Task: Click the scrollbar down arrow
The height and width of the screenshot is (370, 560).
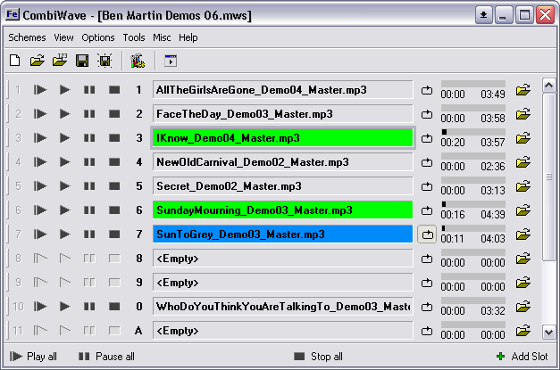Action: click(x=549, y=332)
